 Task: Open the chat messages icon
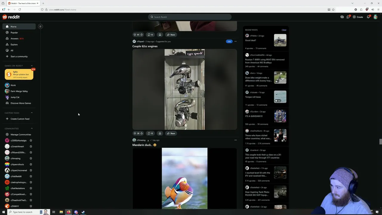click(x=348, y=17)
